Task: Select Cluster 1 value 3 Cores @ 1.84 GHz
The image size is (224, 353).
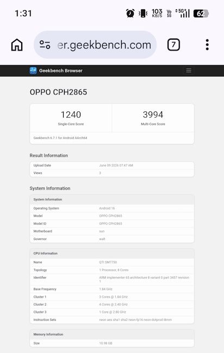Action: click(x=113, y=297)
